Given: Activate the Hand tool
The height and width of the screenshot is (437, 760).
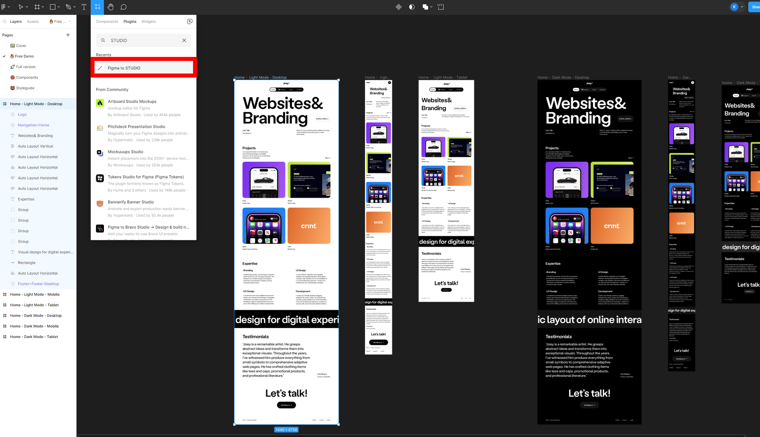Looking at the screenshot, I should coord(111,7).
